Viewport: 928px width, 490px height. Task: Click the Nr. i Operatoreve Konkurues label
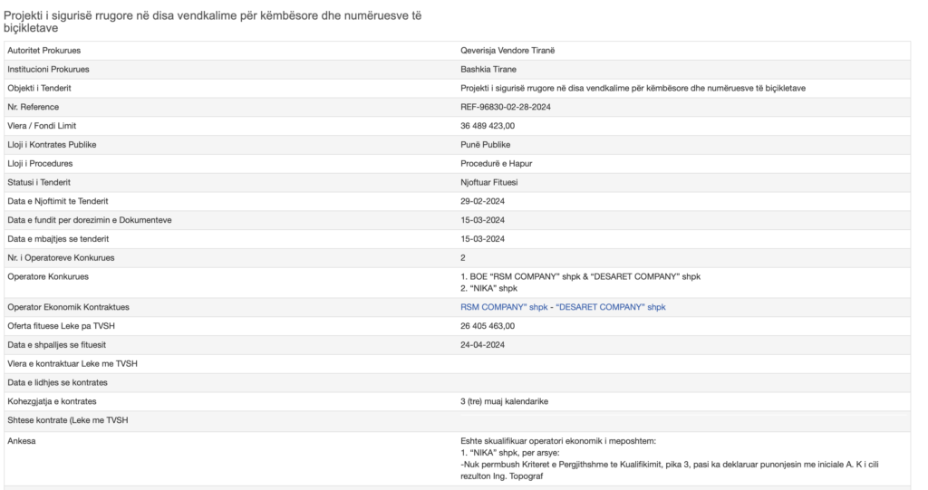pyautogui.click(x=61, y=259)
